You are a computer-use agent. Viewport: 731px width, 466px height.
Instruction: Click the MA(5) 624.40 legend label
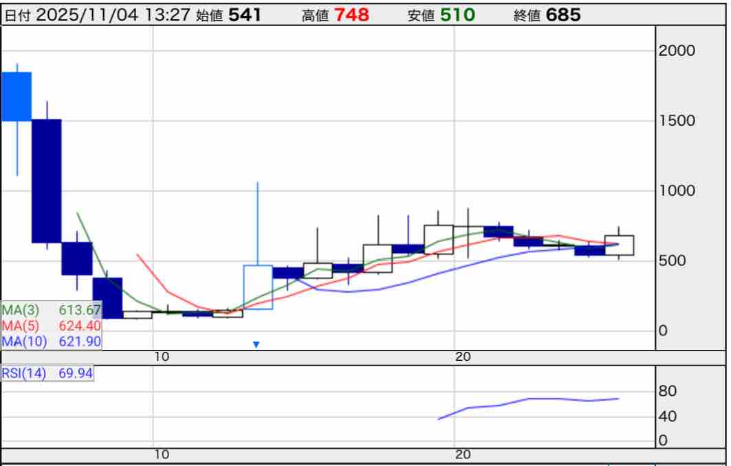coord(52,325)
